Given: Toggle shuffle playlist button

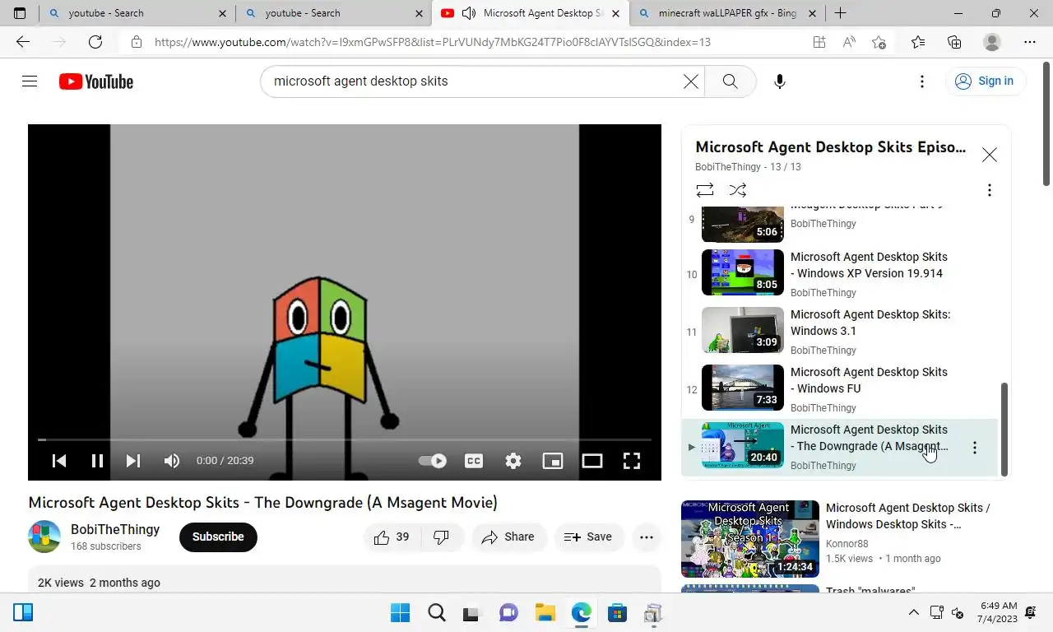Looking at the screenshot, I should tap(738, 190).
